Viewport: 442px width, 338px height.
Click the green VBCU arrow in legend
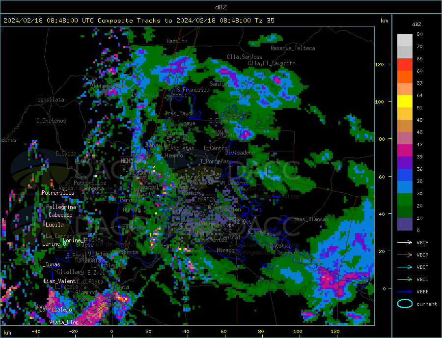pos(405,280)
